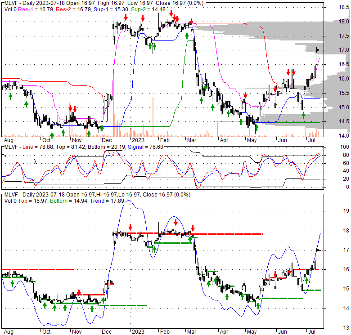
Task: Select '2023' on the top chart date axis
Action: [138, 140]
